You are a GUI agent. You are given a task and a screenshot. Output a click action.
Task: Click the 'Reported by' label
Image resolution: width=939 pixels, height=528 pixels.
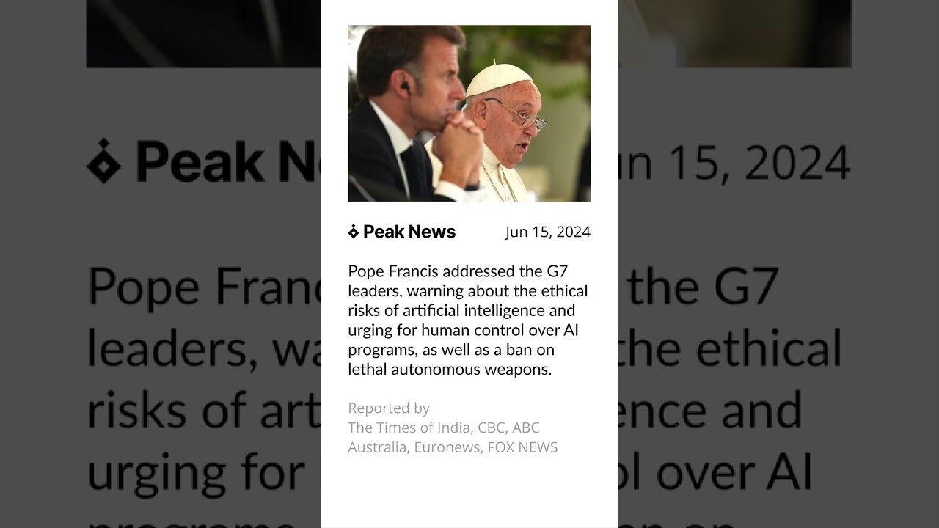point(389,408)
